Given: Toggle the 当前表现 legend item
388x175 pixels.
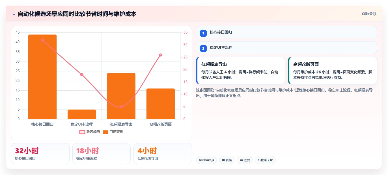Looking at the screenshot, I should point(113,132).
